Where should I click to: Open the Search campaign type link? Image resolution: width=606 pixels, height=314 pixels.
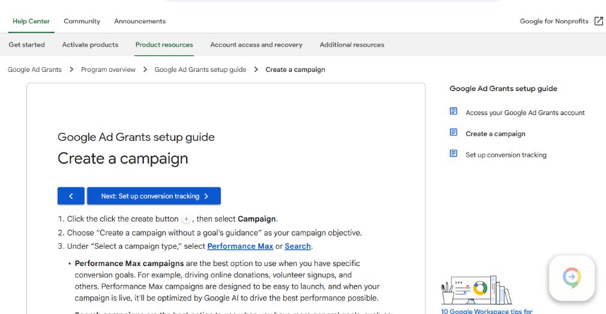298,246
